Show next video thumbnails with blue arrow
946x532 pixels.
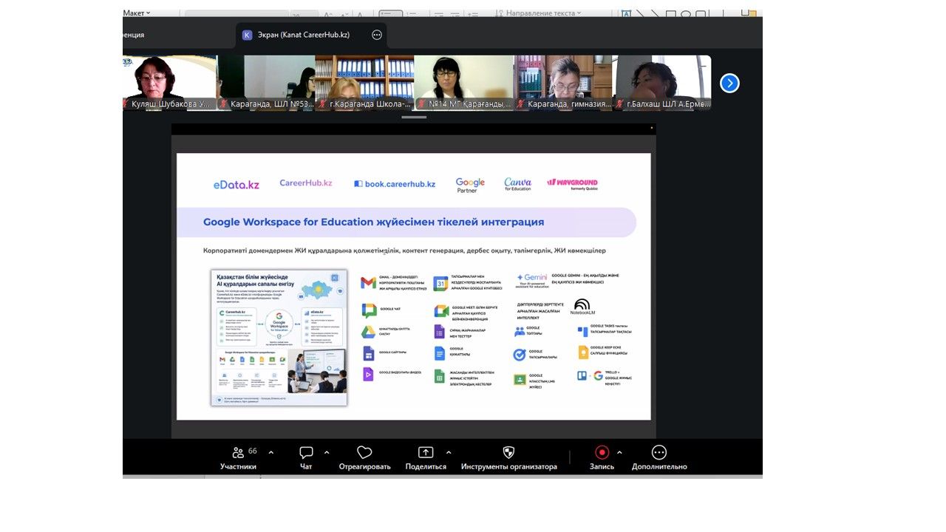729,83
